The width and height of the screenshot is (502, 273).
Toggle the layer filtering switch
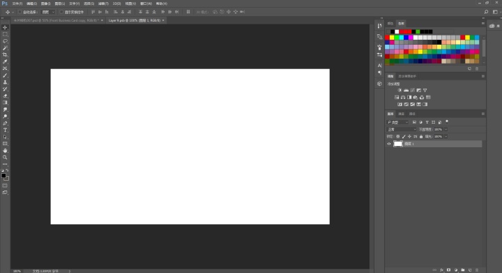coord(447,121)
